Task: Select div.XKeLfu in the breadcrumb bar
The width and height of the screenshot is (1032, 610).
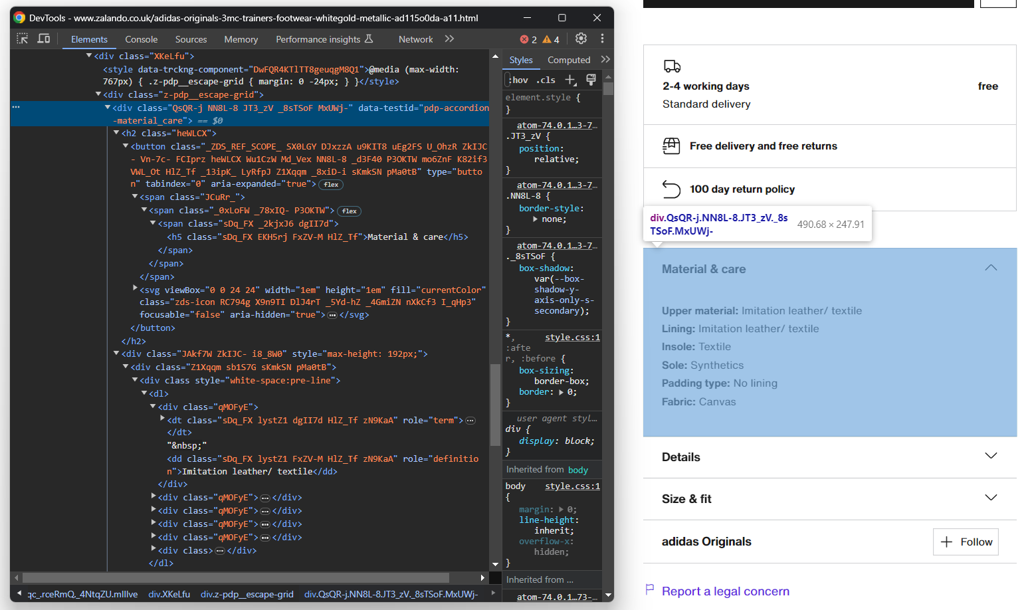Action: pos(169,594)
